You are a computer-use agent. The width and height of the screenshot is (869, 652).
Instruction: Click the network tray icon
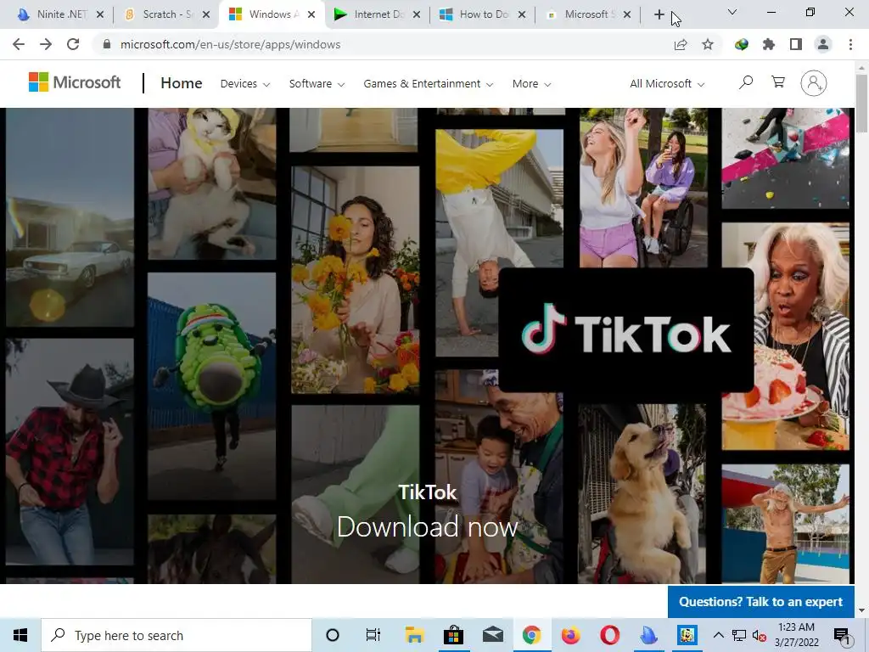739,635
